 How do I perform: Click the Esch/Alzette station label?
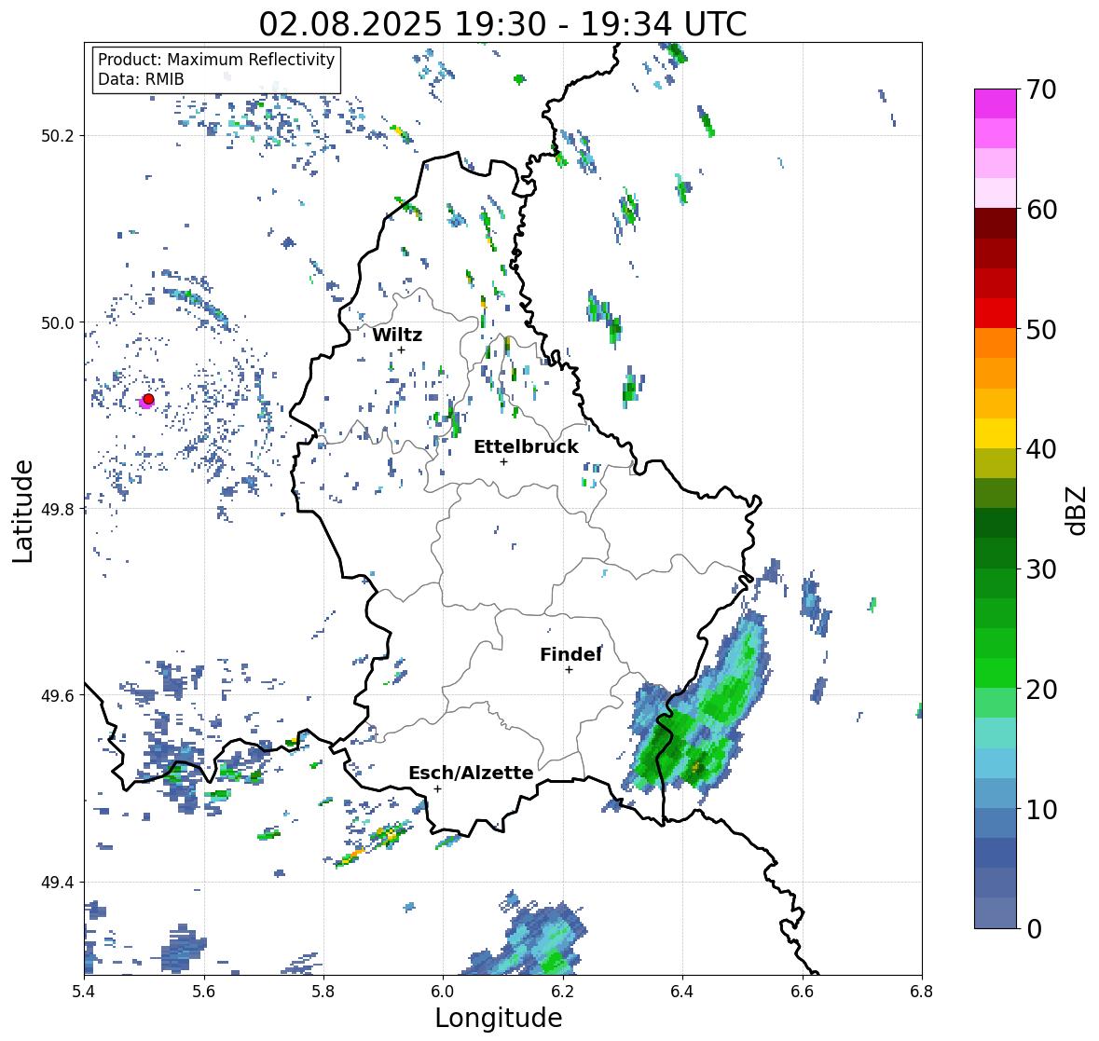click(471, 773)
